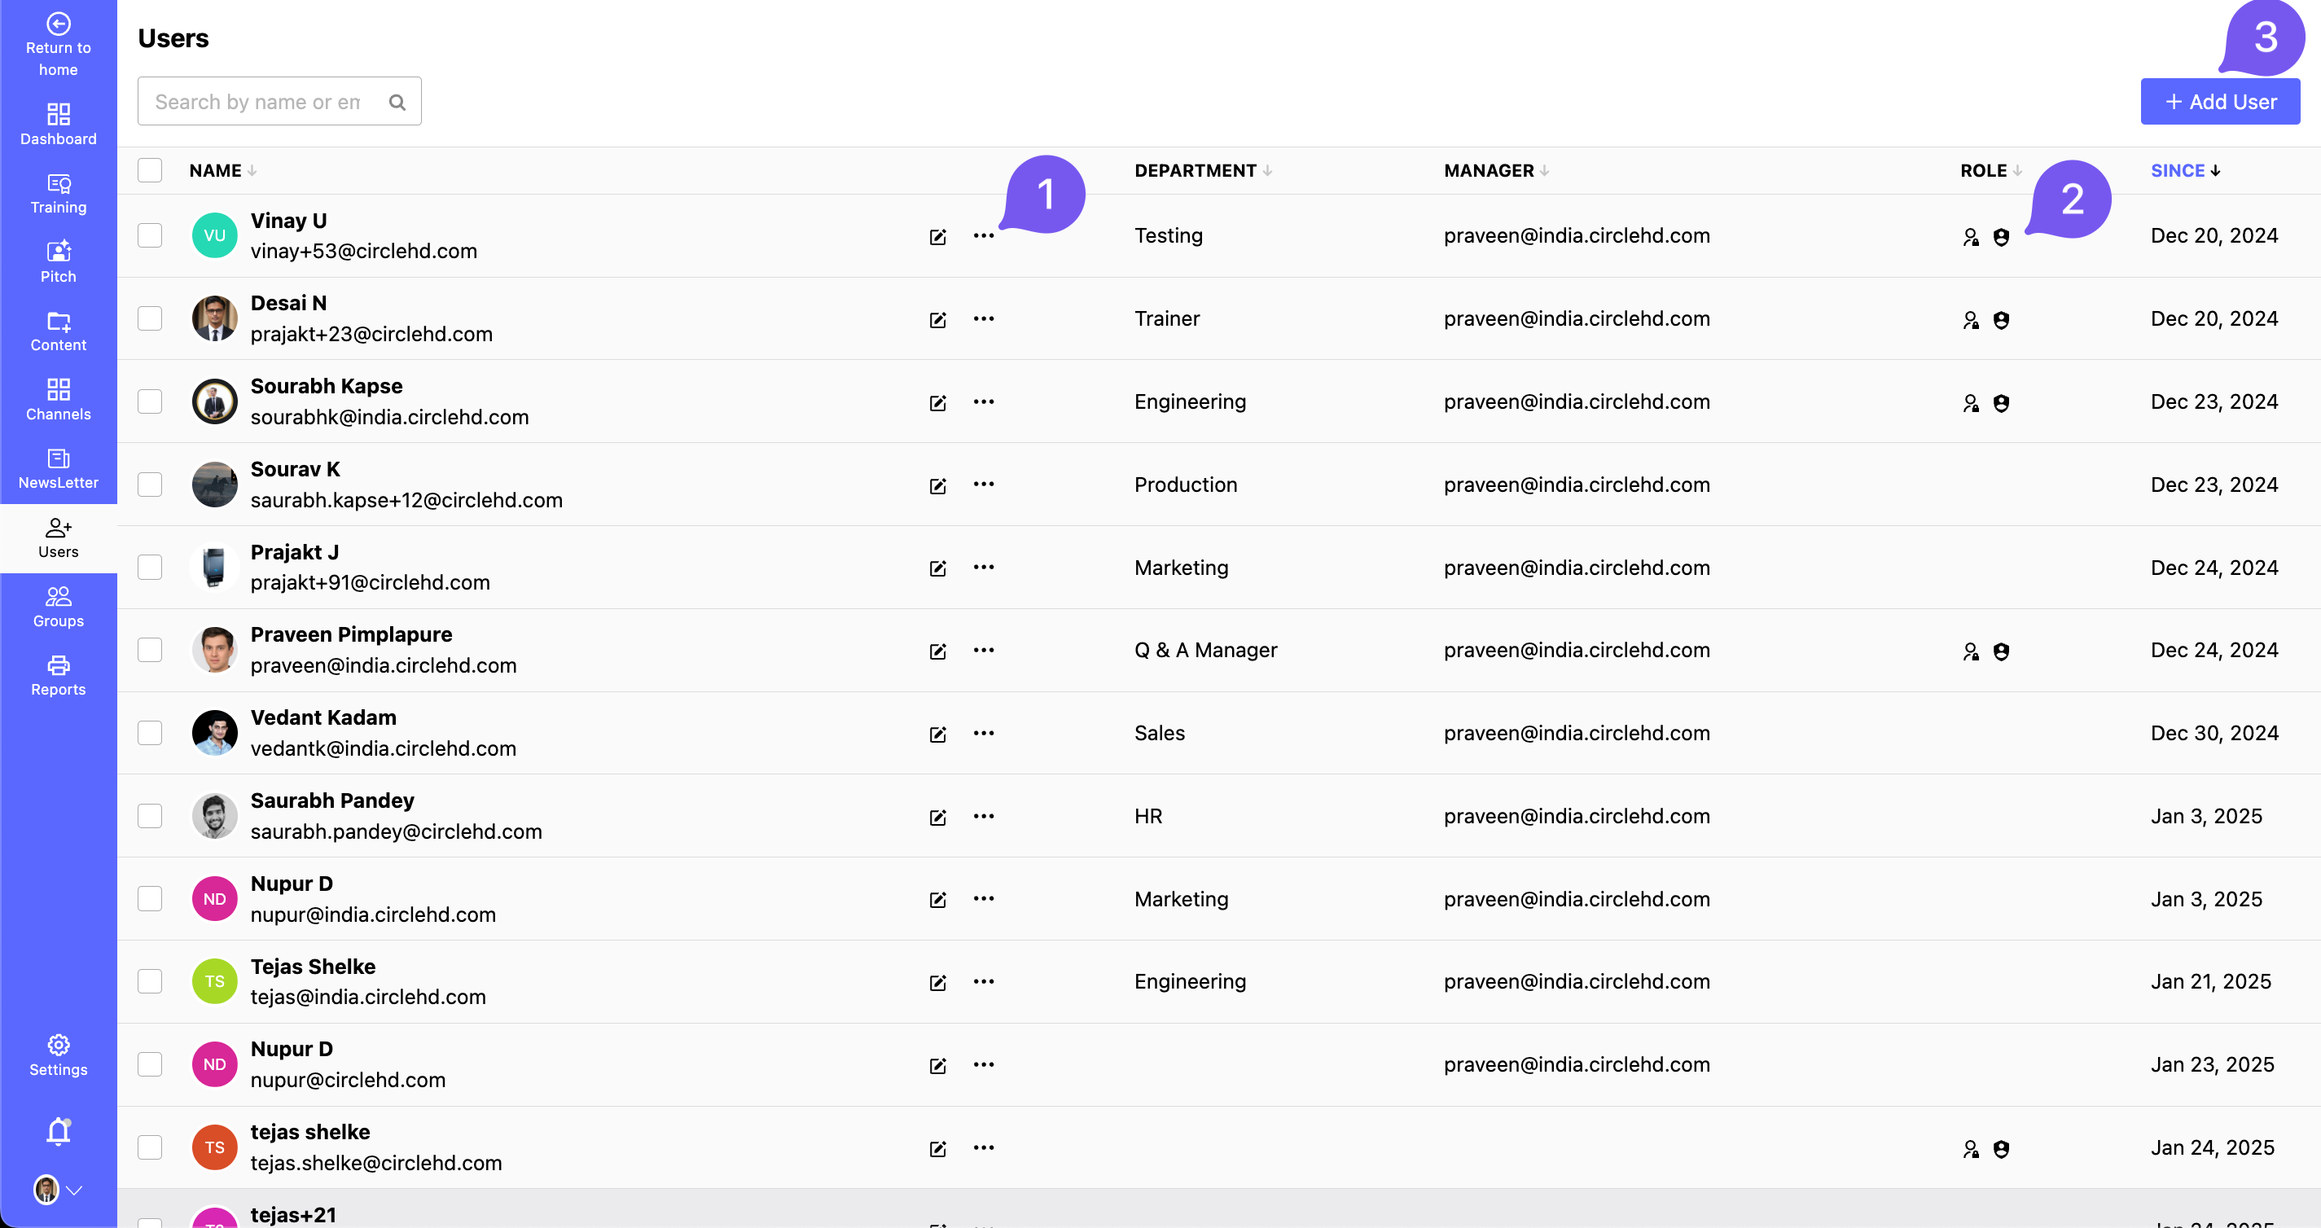Click the Return to home icon
The height and width of the screenshot is (1228, 2321).
(x=59, y=24)
